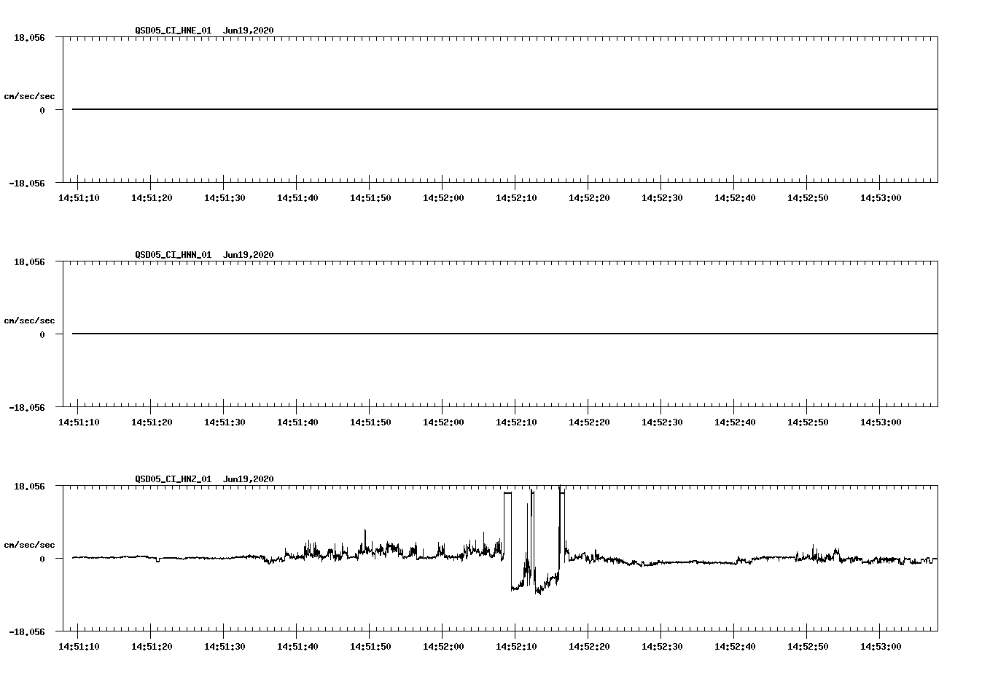Click the 14:51:10 time label under HNE plot
990x673 pixels.
click(x=79, y=198)
